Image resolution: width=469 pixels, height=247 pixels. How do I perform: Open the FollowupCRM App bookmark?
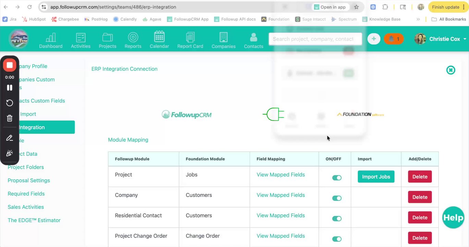(x=188, y=19)
